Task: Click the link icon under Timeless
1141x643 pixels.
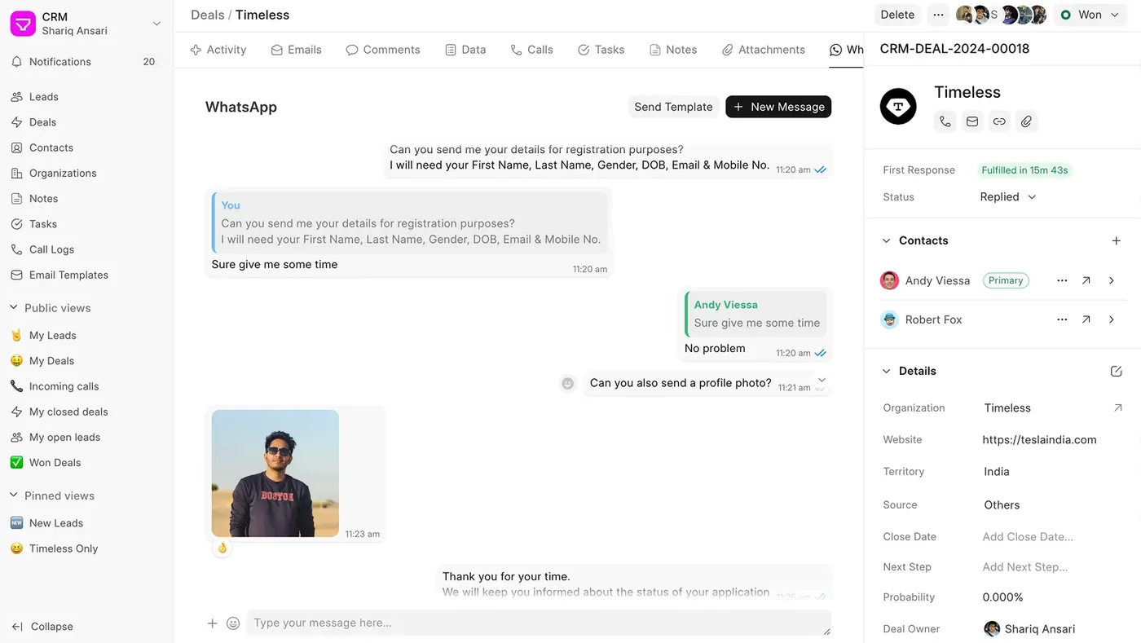Action: tap(999, 121)
